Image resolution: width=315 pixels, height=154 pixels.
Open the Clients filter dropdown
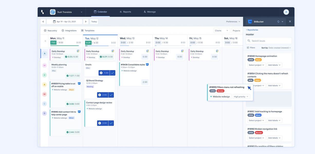pyautogui.click(x=222, y=31)
